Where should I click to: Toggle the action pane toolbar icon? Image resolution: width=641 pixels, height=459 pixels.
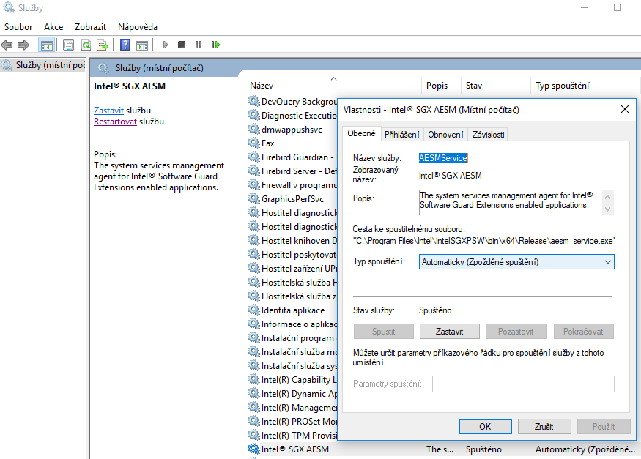[142, 45]
